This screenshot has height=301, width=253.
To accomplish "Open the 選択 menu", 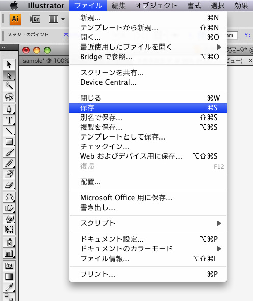I will click(217, 6).
